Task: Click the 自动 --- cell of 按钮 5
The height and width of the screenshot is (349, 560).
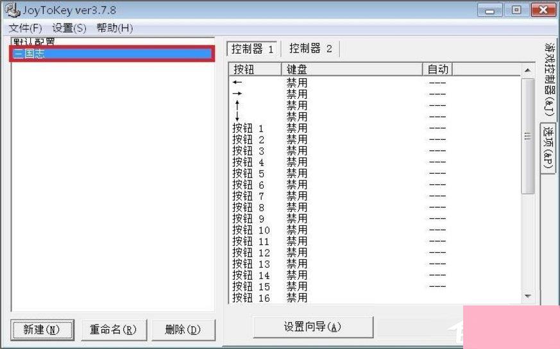Action: pos(437,174)
